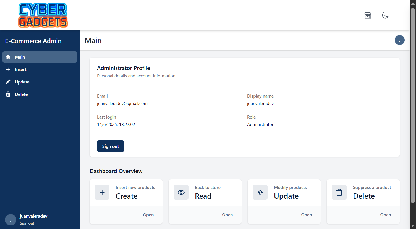Open the Update card link

[x=307, y=215]
